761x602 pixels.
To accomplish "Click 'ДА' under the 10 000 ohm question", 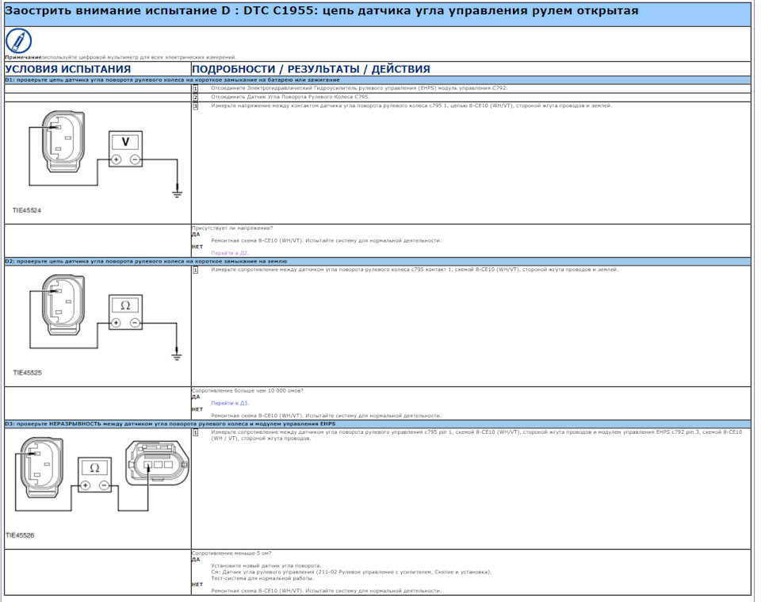I will click(196, 397).
